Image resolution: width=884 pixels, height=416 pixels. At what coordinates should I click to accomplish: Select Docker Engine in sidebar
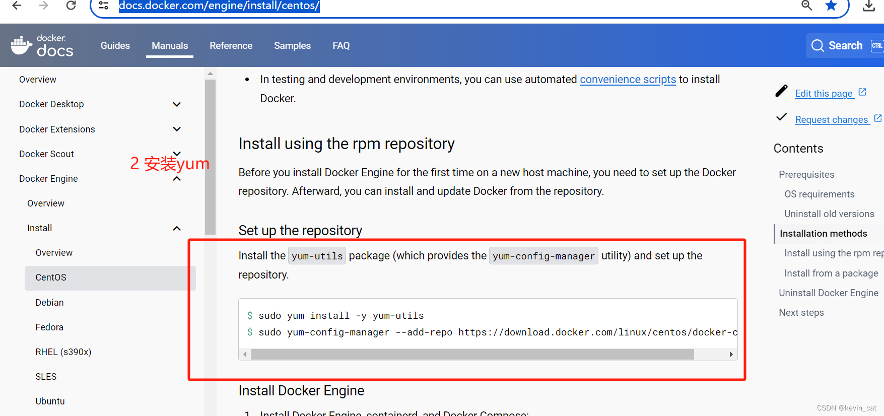click(48, 179)
